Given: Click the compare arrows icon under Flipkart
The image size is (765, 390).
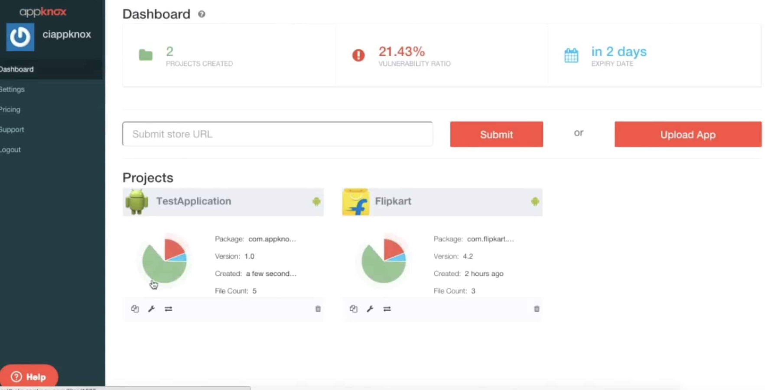Looking at the screenshot, I should [387, 309].
